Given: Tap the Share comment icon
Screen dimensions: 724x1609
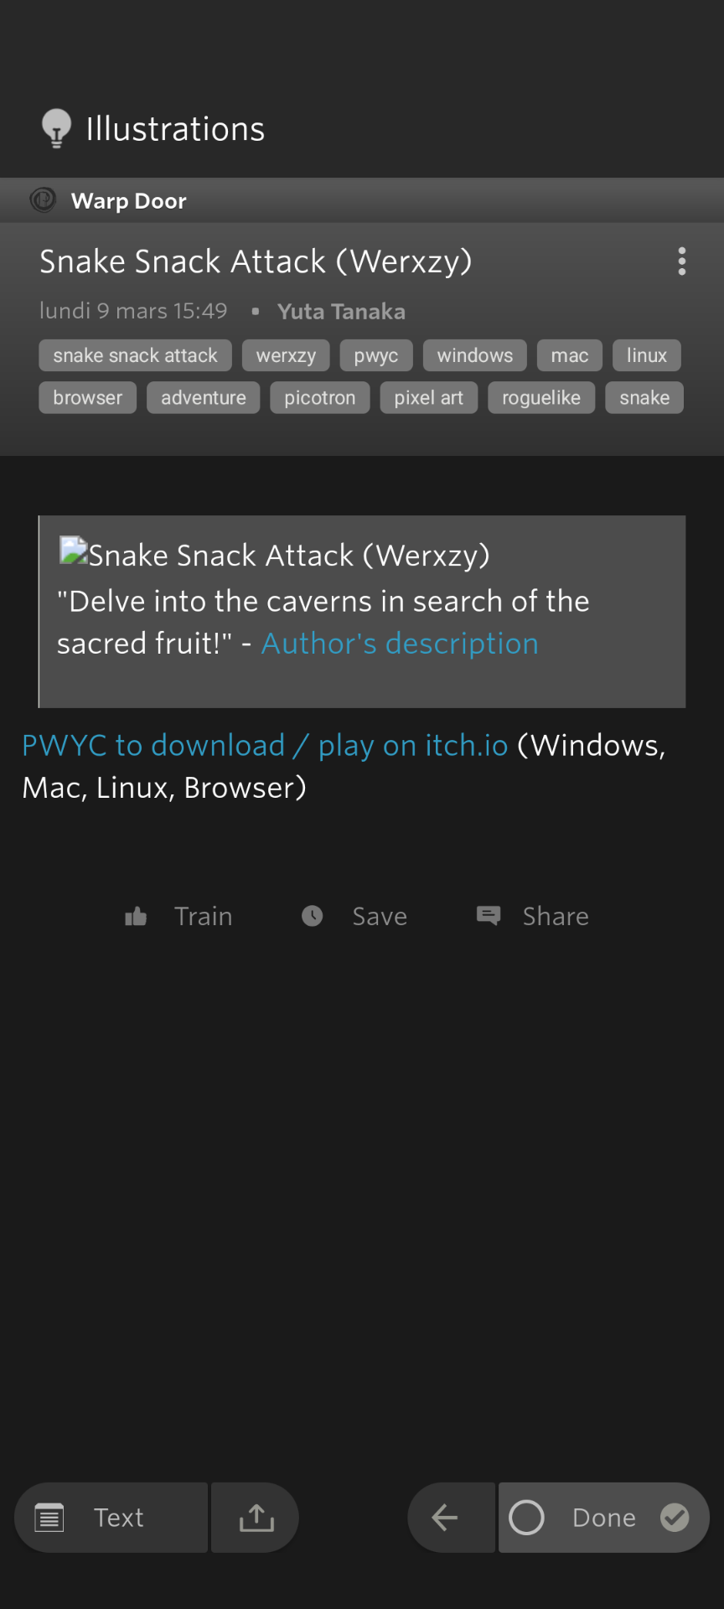Looking at the screenshot, I should (x=489, y=916).
